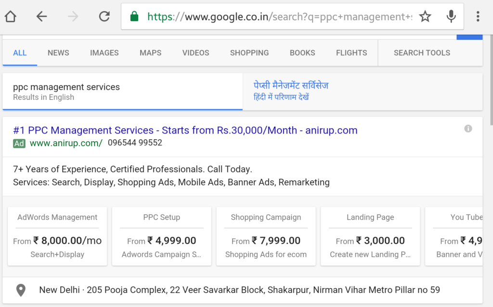Open the browser three-dot menu
The image size is (493, 307).
[478, 16]
